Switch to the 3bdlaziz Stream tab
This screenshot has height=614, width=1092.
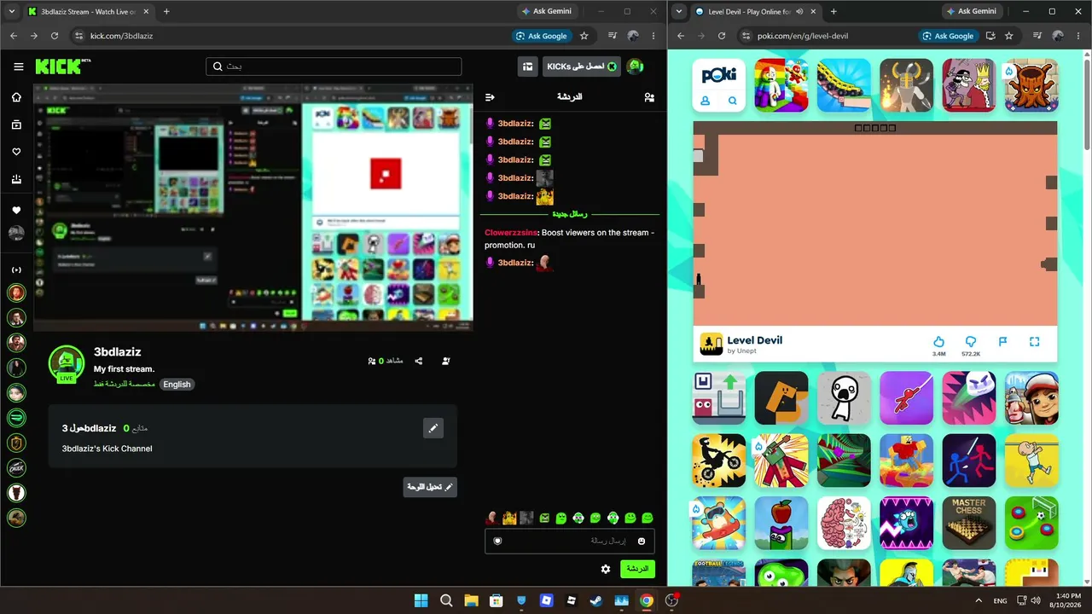click(x=85, y=12)
